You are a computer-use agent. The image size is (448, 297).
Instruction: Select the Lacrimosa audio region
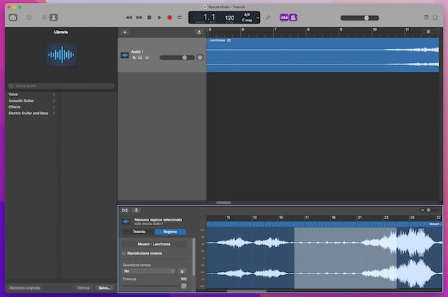coord(323,55)
